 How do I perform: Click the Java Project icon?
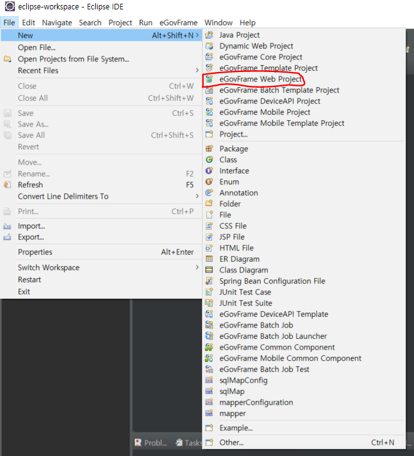[x=210, y=35]
